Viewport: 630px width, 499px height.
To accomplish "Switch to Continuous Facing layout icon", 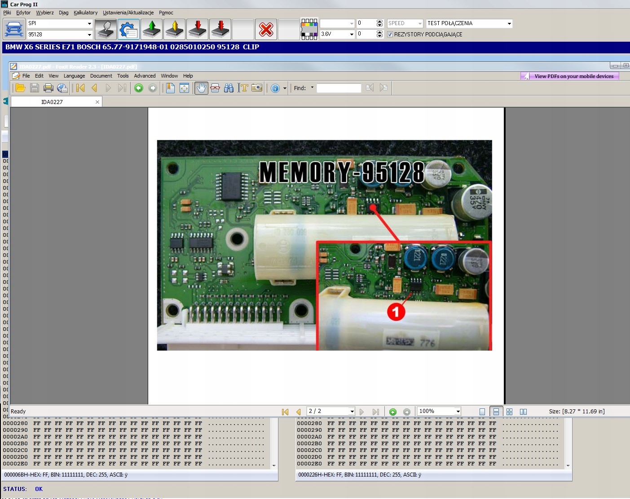I will click(509, 412).
